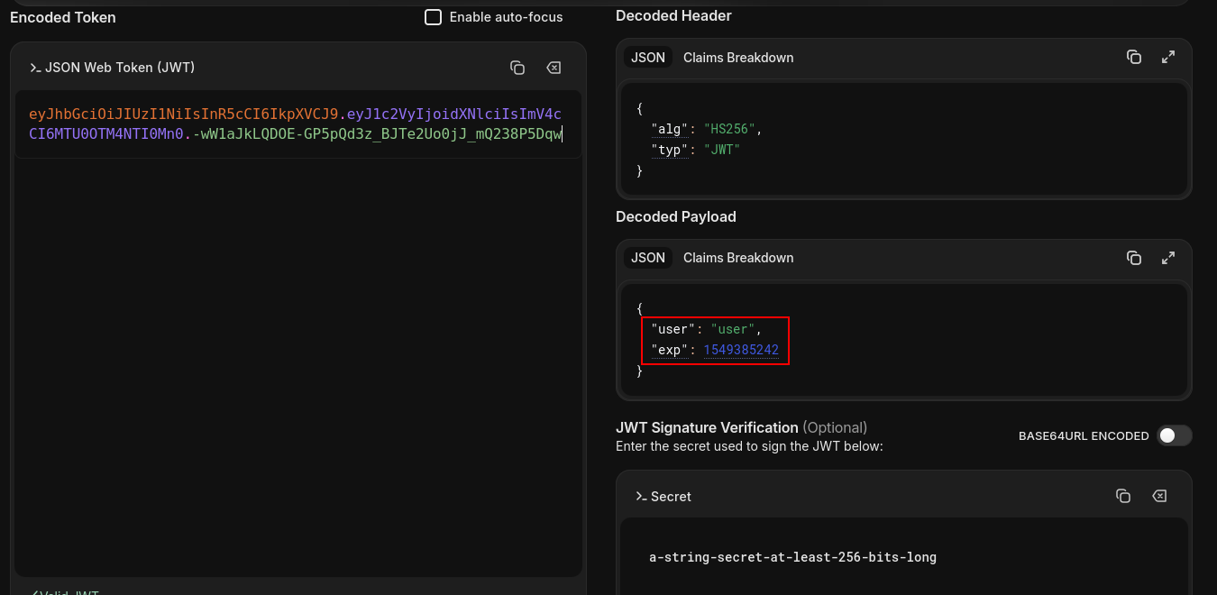
Task: Expand the Decoded Payload panel fullscreen
Action: pos(1168,258)
